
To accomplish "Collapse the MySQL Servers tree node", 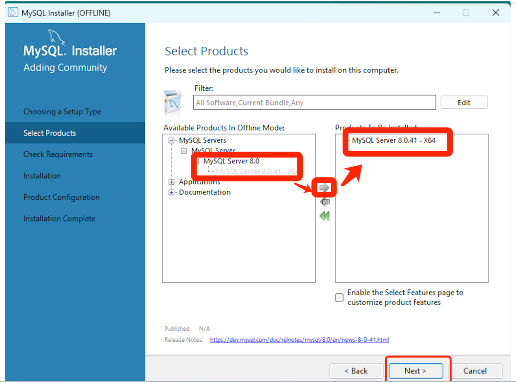I will (x=171, y=140).
